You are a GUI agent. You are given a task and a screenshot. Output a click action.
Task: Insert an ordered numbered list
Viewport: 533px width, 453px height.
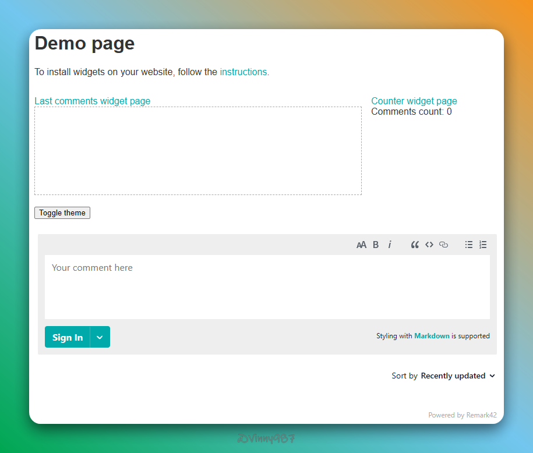point(483,245)
